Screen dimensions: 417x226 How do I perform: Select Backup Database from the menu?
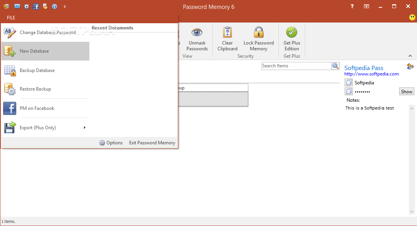tap(45, 70)
